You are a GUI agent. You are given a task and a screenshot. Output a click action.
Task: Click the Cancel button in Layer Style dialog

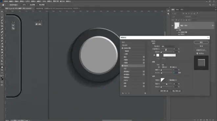[201, 46]
